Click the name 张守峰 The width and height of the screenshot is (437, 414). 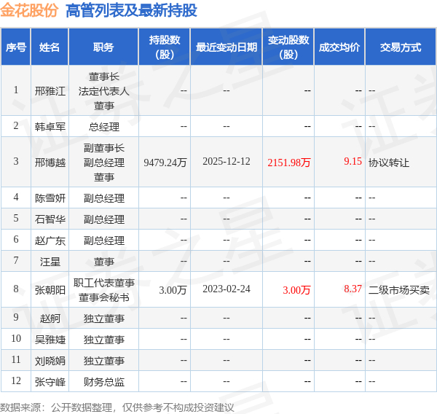(50, 382)
